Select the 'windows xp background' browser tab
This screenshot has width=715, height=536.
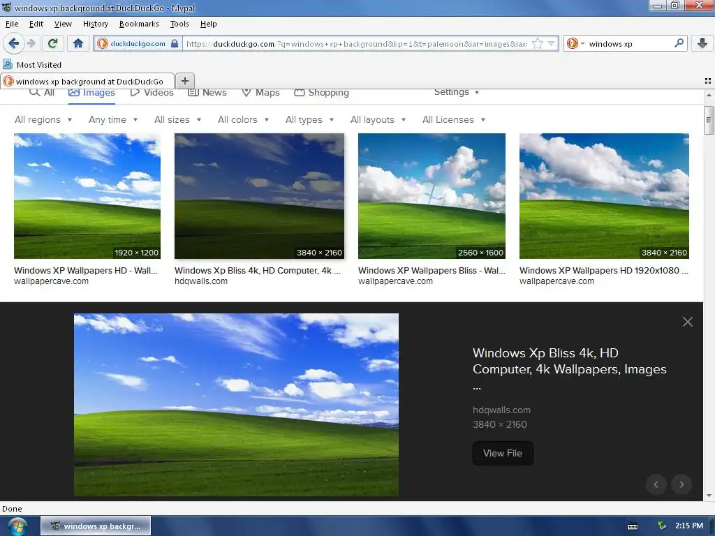[87, 81]
